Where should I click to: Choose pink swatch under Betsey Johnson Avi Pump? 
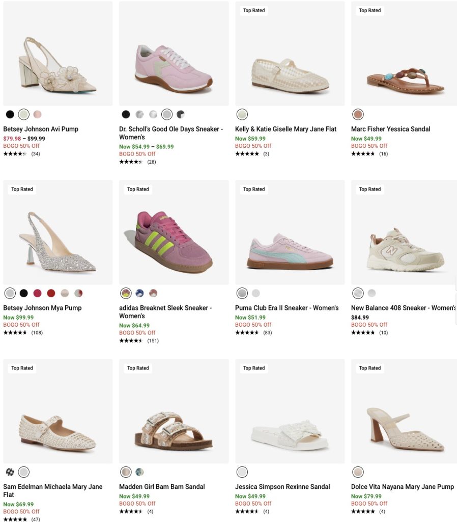click(37, 114)
